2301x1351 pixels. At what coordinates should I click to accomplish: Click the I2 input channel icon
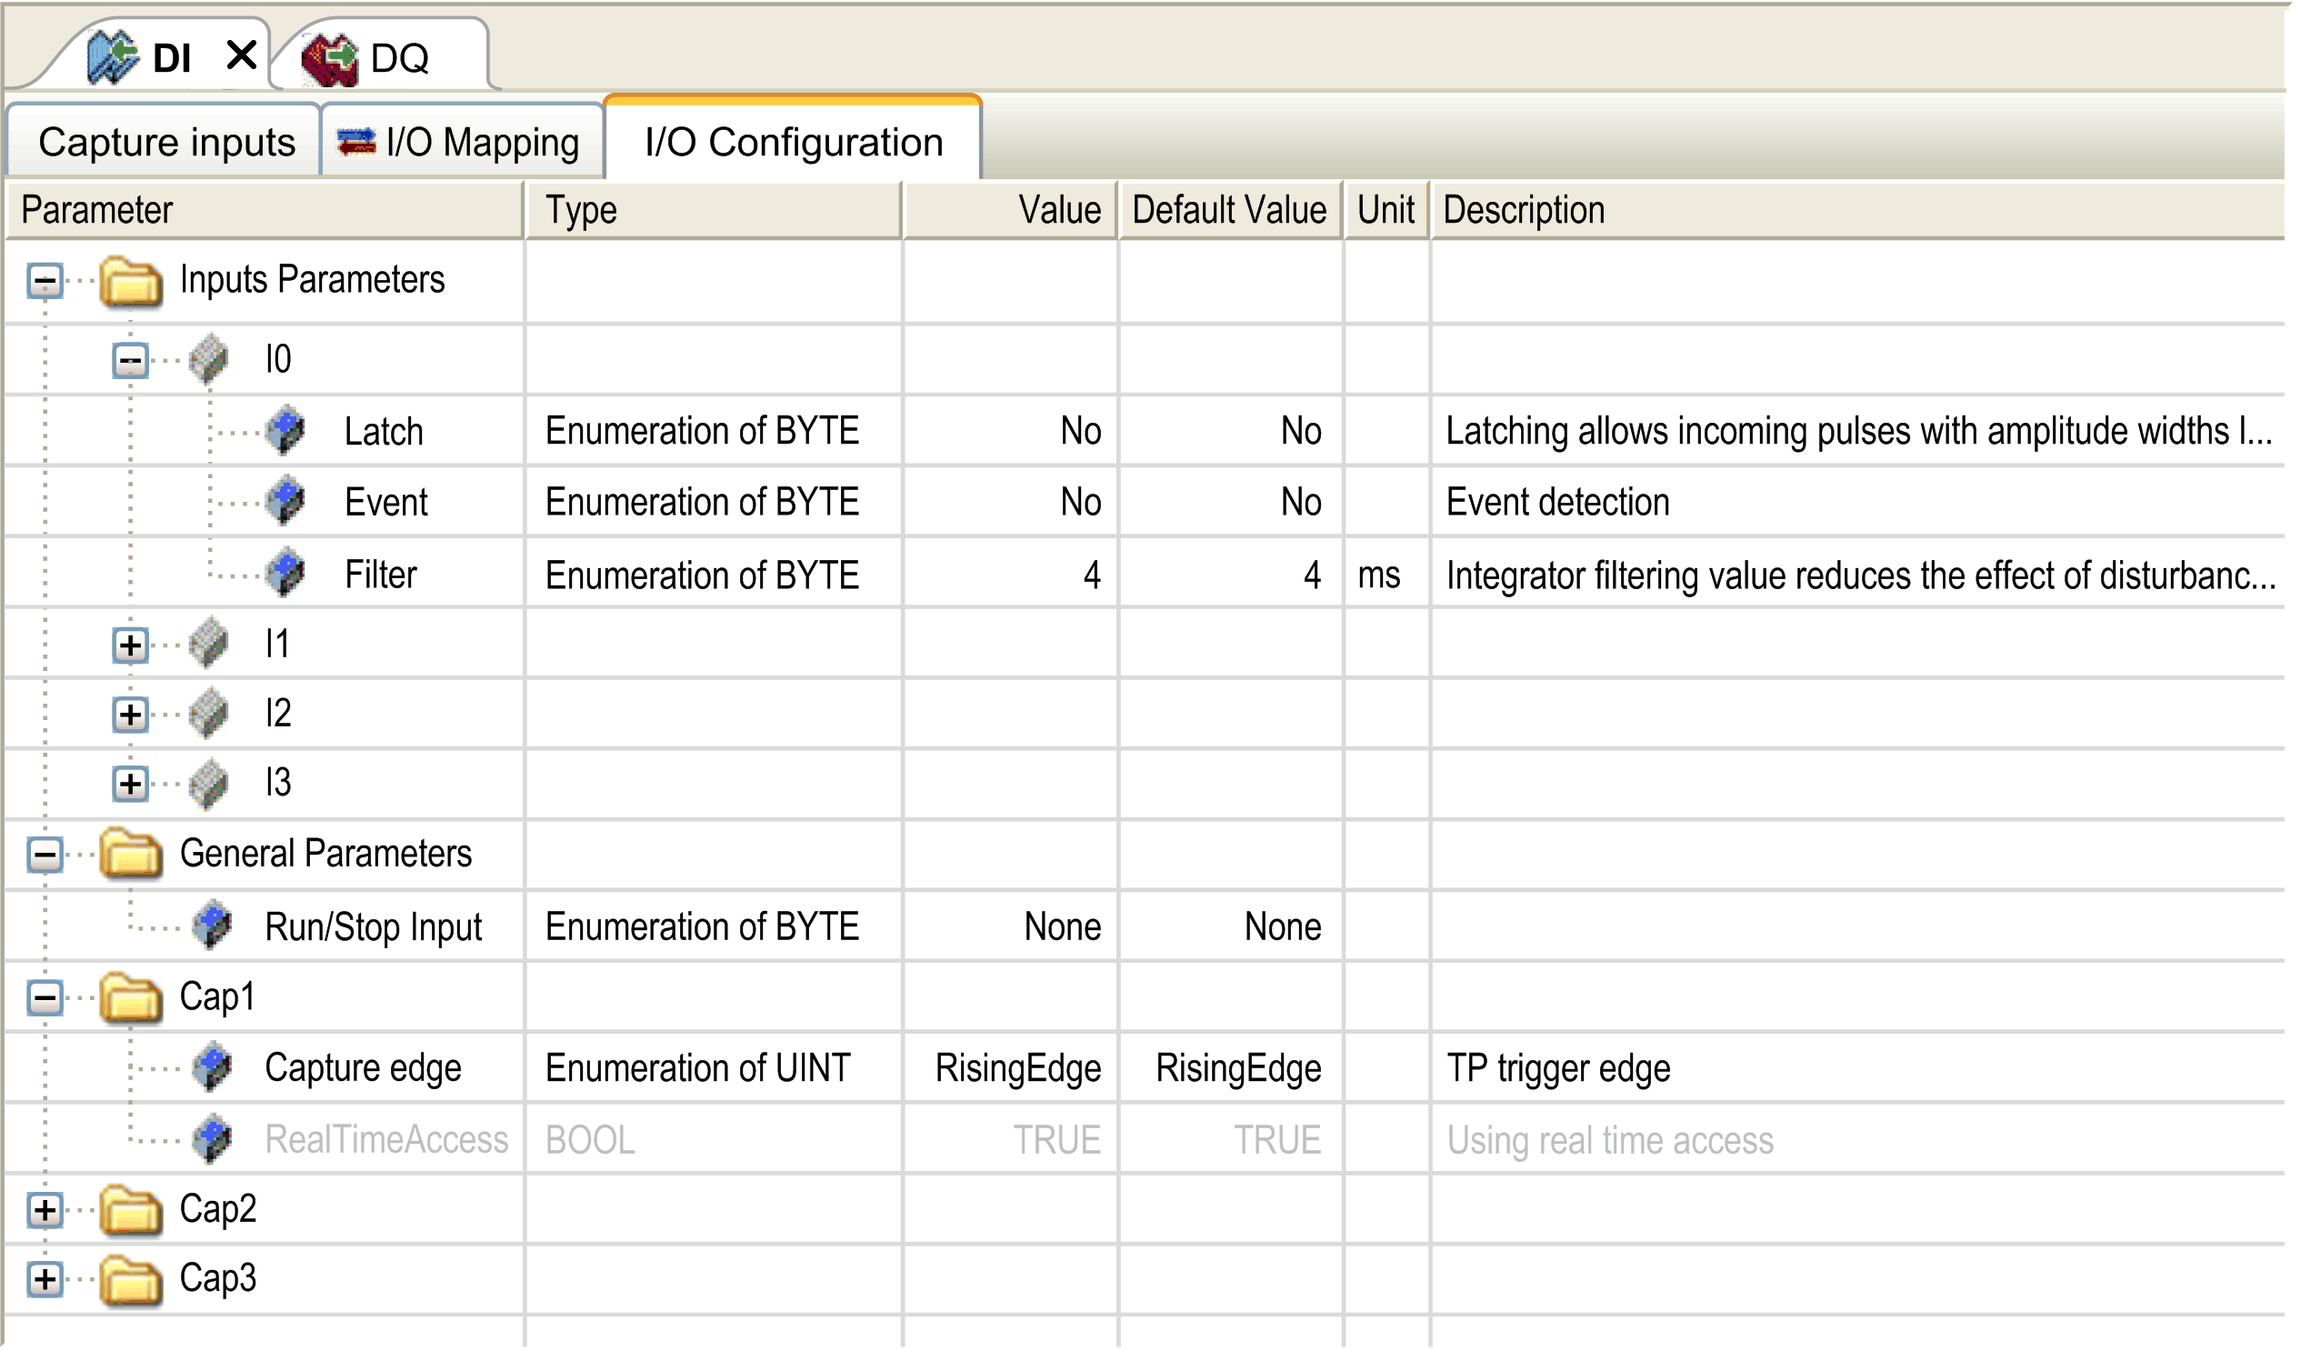(x=208, y=715)
